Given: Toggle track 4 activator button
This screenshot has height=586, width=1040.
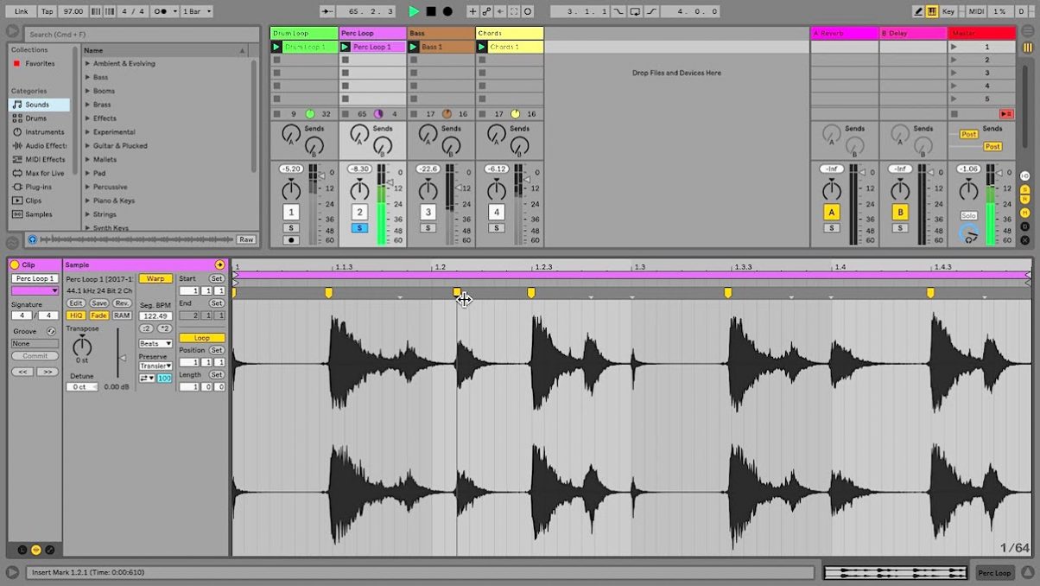Looking at the screenshot, I should pos(496,212).
